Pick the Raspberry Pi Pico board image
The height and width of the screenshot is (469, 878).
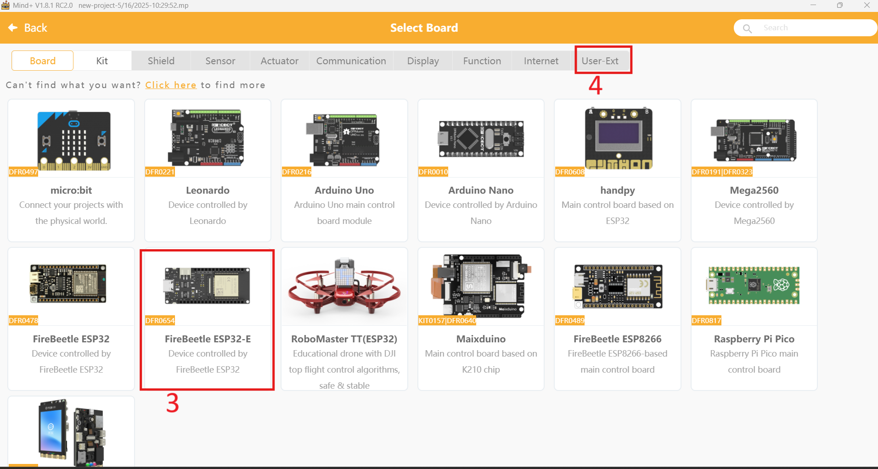click(x=754, y=285)
